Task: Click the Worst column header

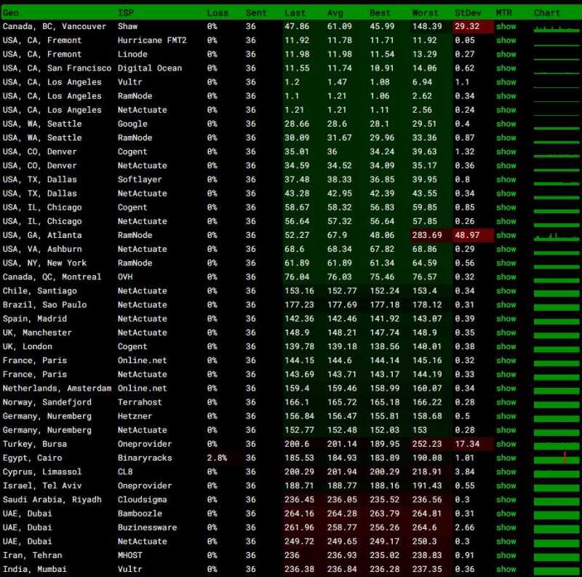Action: [426, 13]
